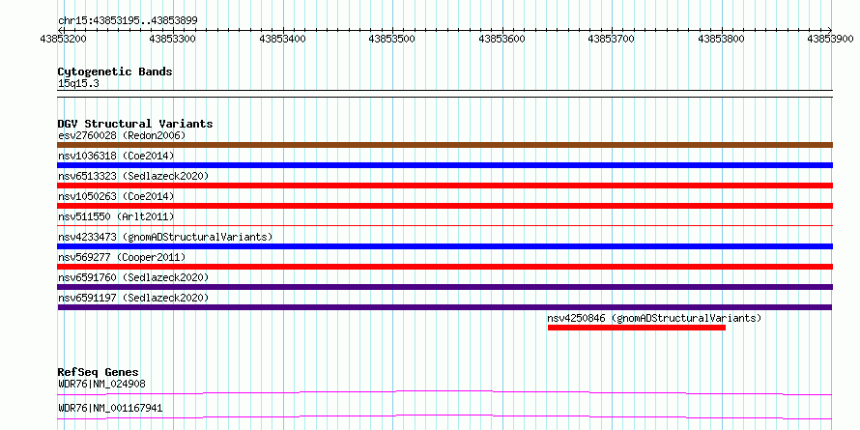860x430 pixels.
Task: Click the magenta WDR76|NM_001167941 transcript line
Action: [x=444, y=416]
